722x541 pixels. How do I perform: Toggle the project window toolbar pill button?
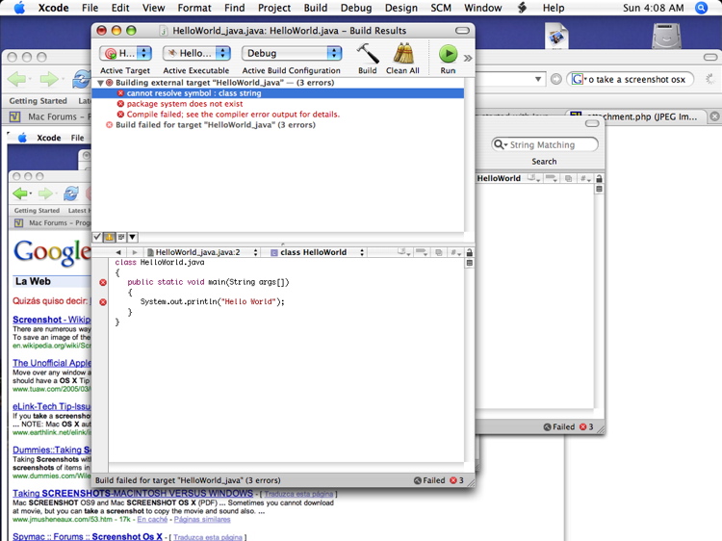pyautogui.click(x=592, y=123)
